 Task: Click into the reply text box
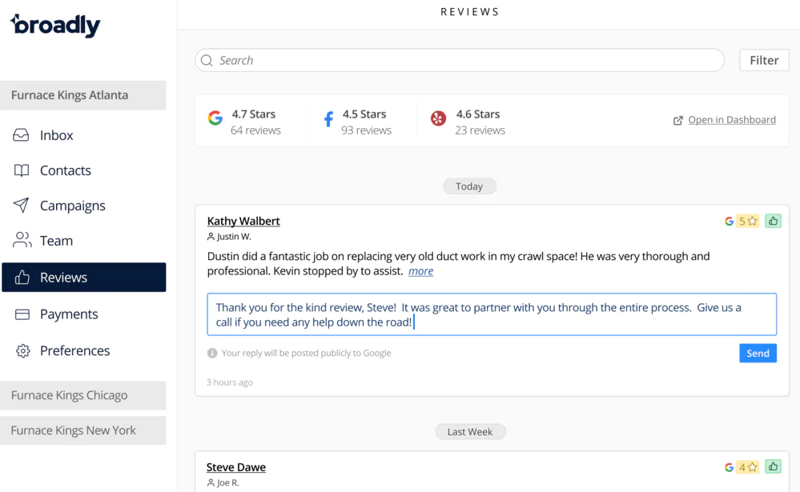(x=492, y=314)
